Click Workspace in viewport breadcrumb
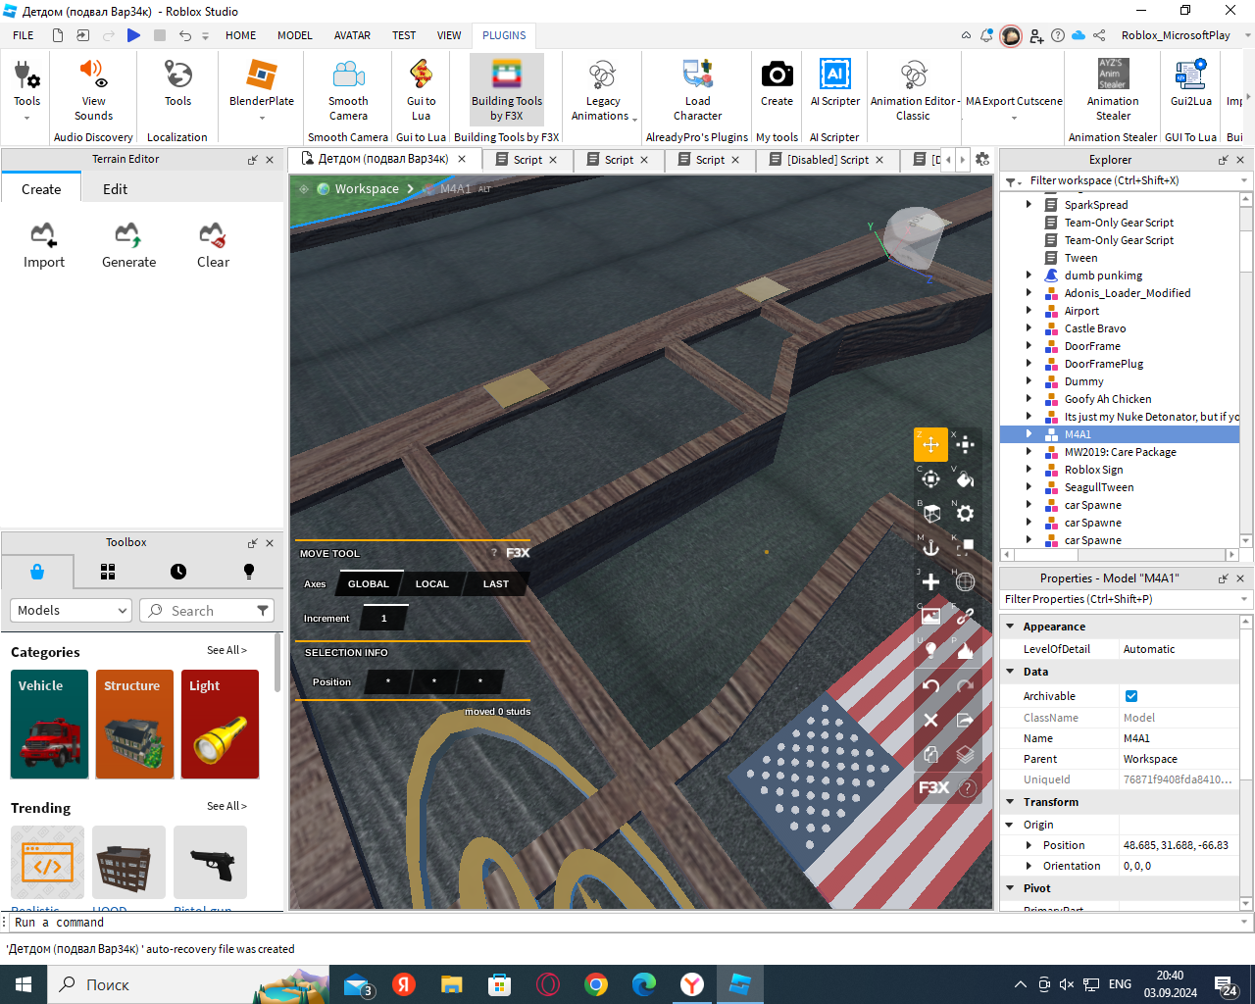This screenshot has width=1255, height=1004. click(x=367, y=188)
